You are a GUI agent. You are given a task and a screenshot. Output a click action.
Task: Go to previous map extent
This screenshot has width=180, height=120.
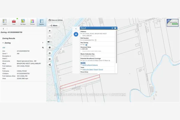[48, 42]
